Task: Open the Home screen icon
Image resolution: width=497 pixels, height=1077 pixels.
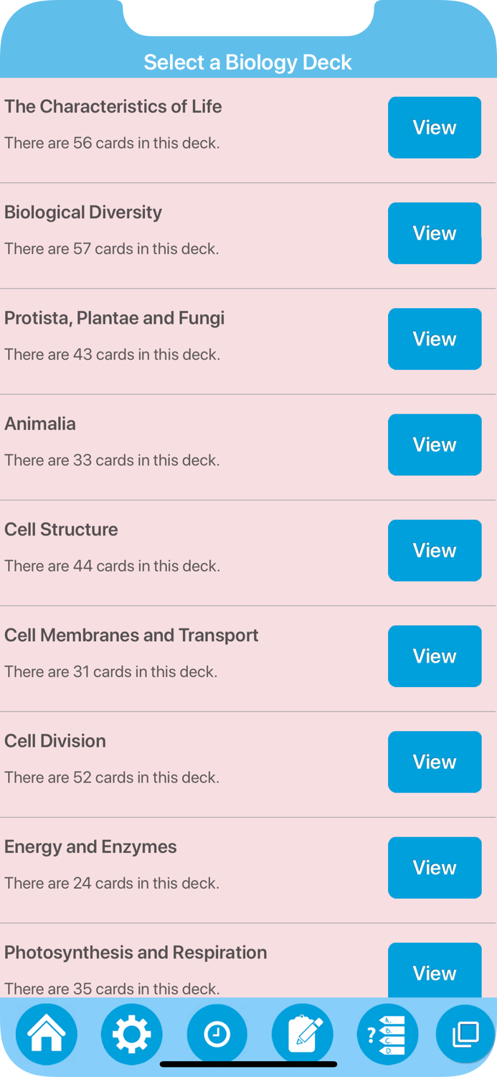Action: pyautogui.click(x=46, y=1034)
